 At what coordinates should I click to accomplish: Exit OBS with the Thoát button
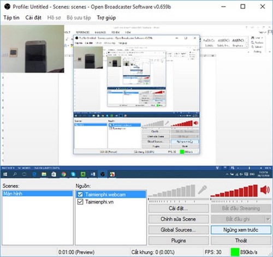(x=241, y=241)
